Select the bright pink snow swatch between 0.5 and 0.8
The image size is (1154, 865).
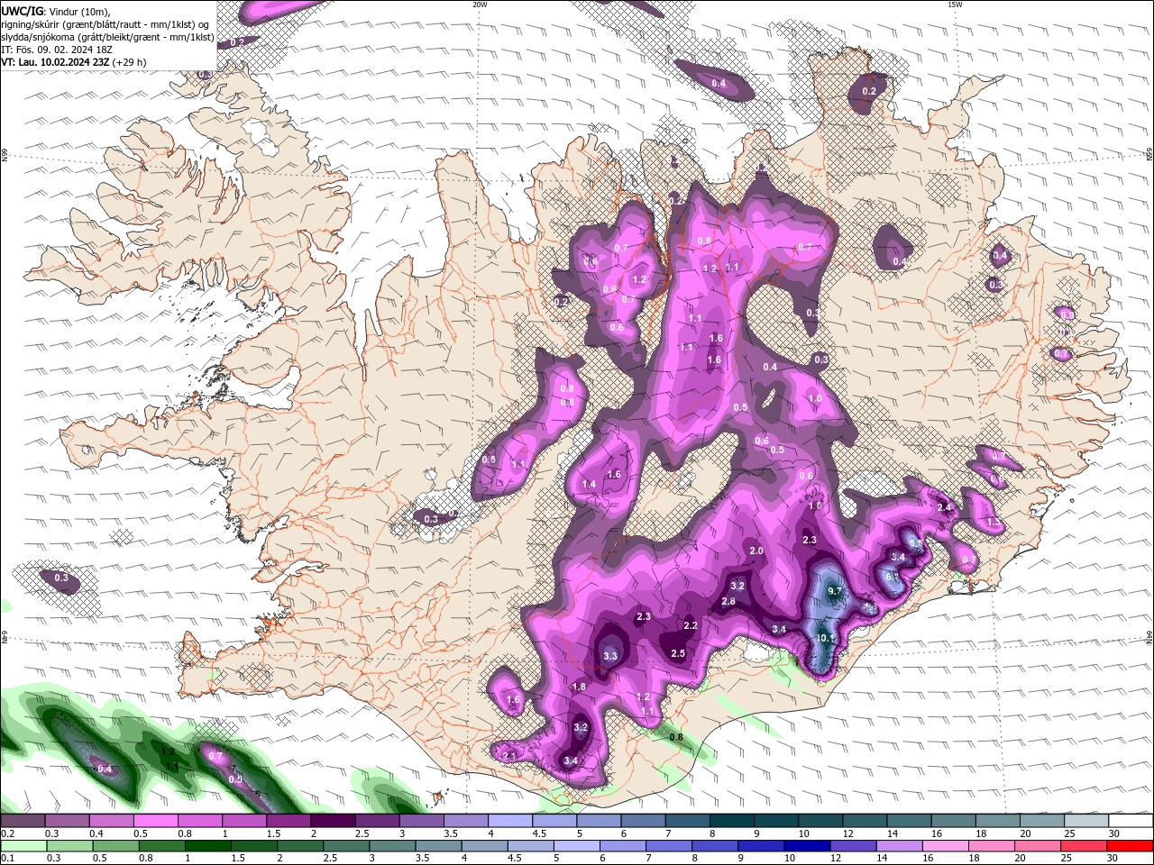156,822
